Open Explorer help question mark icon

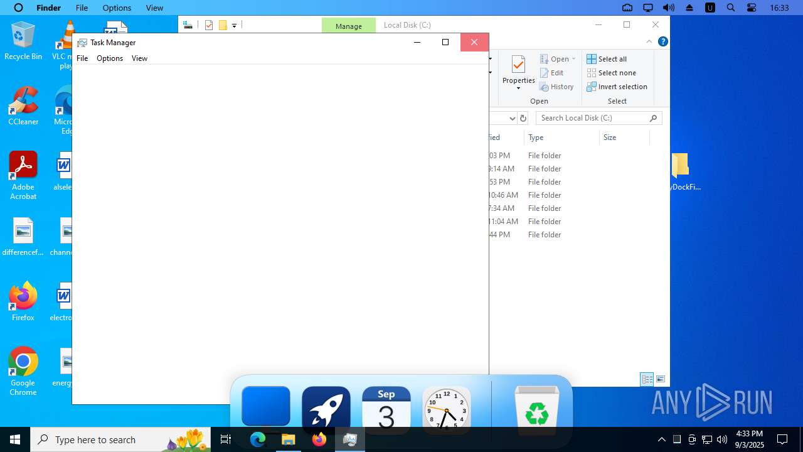click(x=662, y=41)
